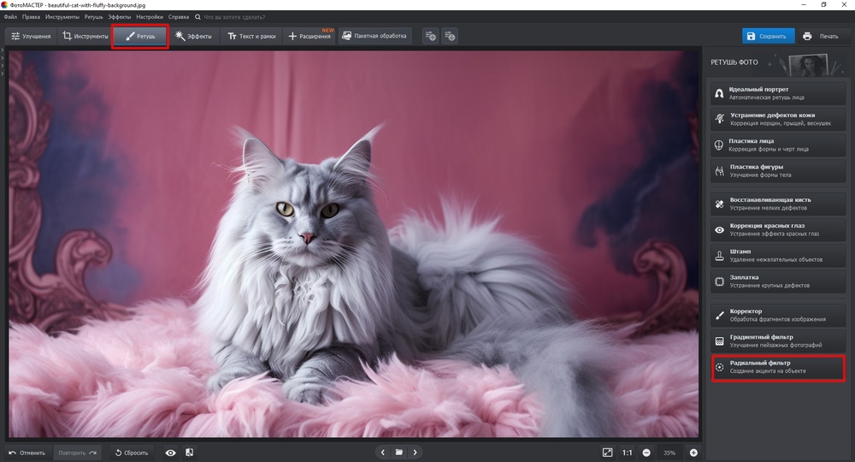Set zoom to 1:1 scale
855x462 pixels.
point(627,452)
